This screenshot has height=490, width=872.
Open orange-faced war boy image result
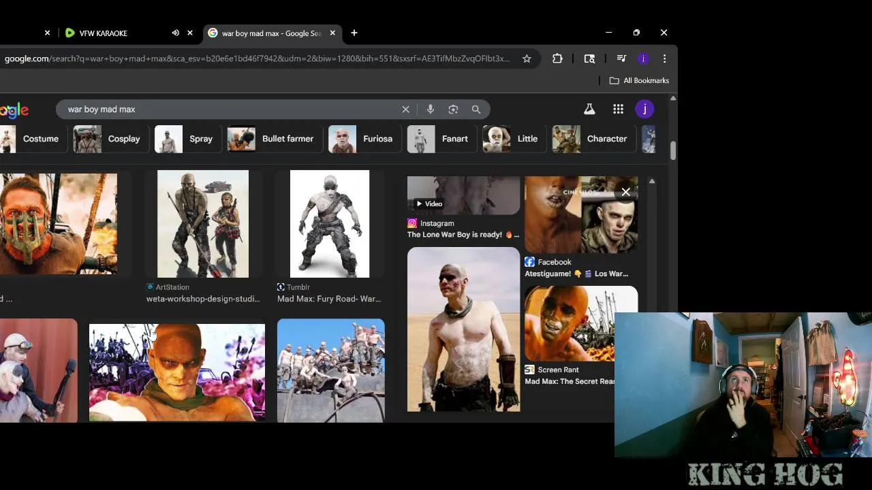(x=177, y=372)
